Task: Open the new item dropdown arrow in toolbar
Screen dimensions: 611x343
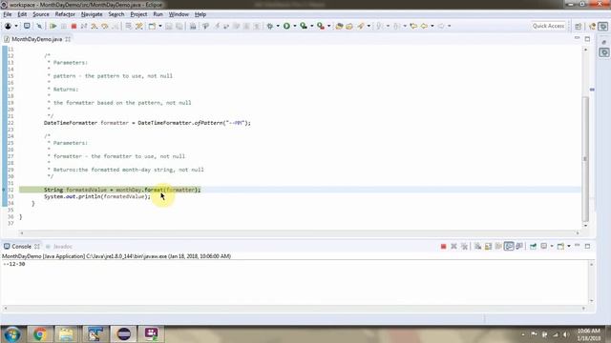Action: pos(160,26)
